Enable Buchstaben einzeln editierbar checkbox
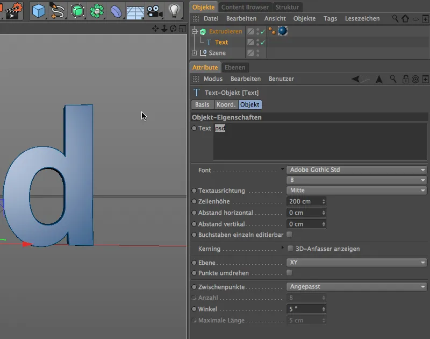The height and width of the screenshot is (339, 430). coord(289,235)
